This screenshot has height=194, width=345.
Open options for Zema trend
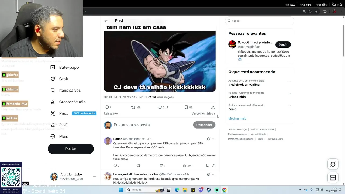point(289,106)
